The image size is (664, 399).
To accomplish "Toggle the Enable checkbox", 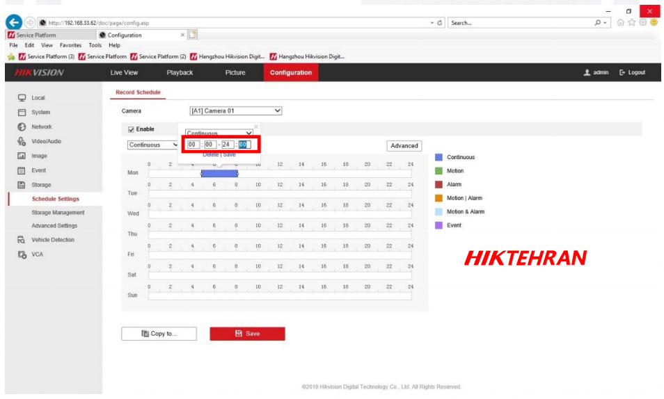I will click(x=131, y=129).
